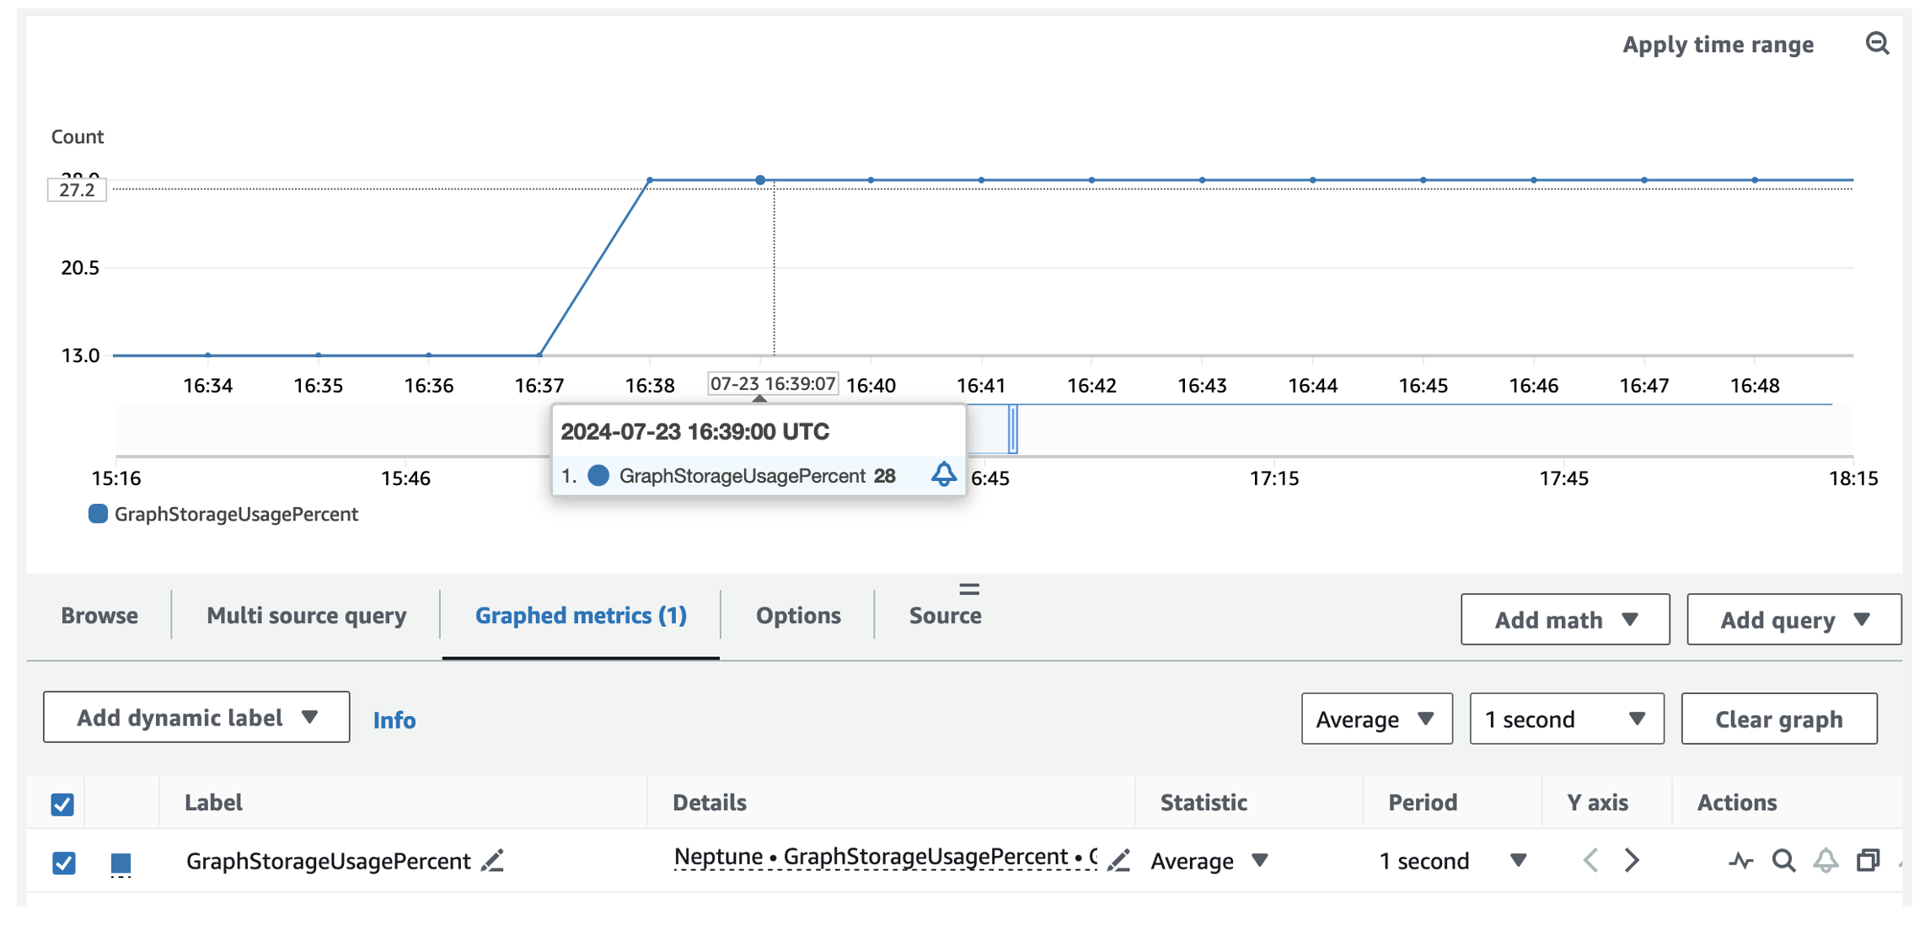Screen dimensions: 1930x930
Task: Move metric to the left Y axis arrow
Action: [x=1590, y=860]
